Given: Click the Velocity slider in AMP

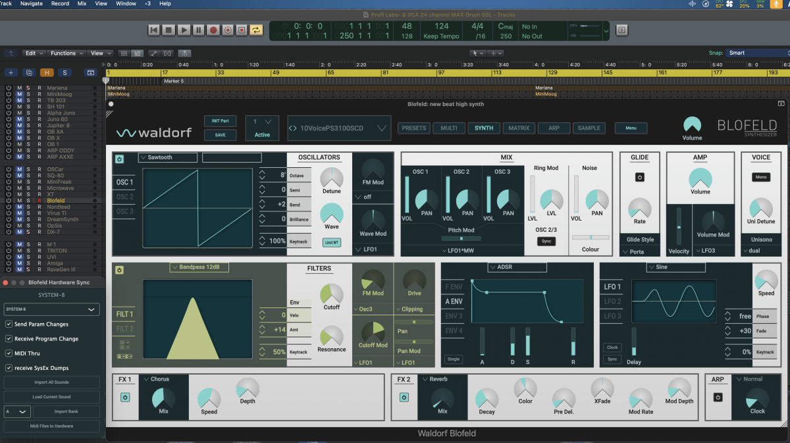Looking at the screenshot, I should [x=679, y=226].
